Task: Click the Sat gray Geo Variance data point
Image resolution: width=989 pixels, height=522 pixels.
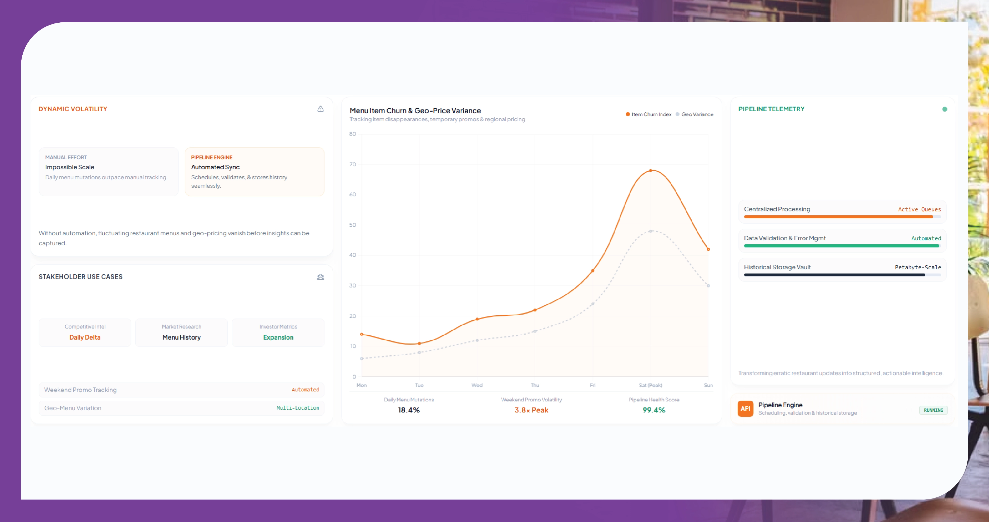Action: (x=651, y=231)
